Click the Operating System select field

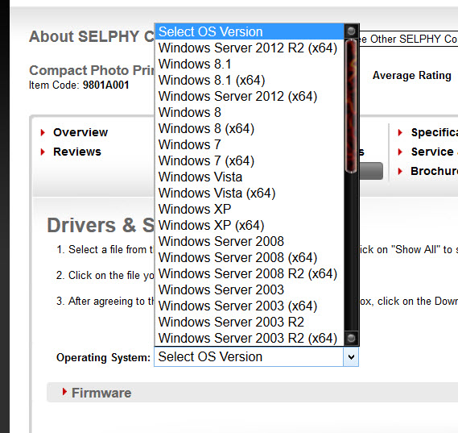coord(256,357)
